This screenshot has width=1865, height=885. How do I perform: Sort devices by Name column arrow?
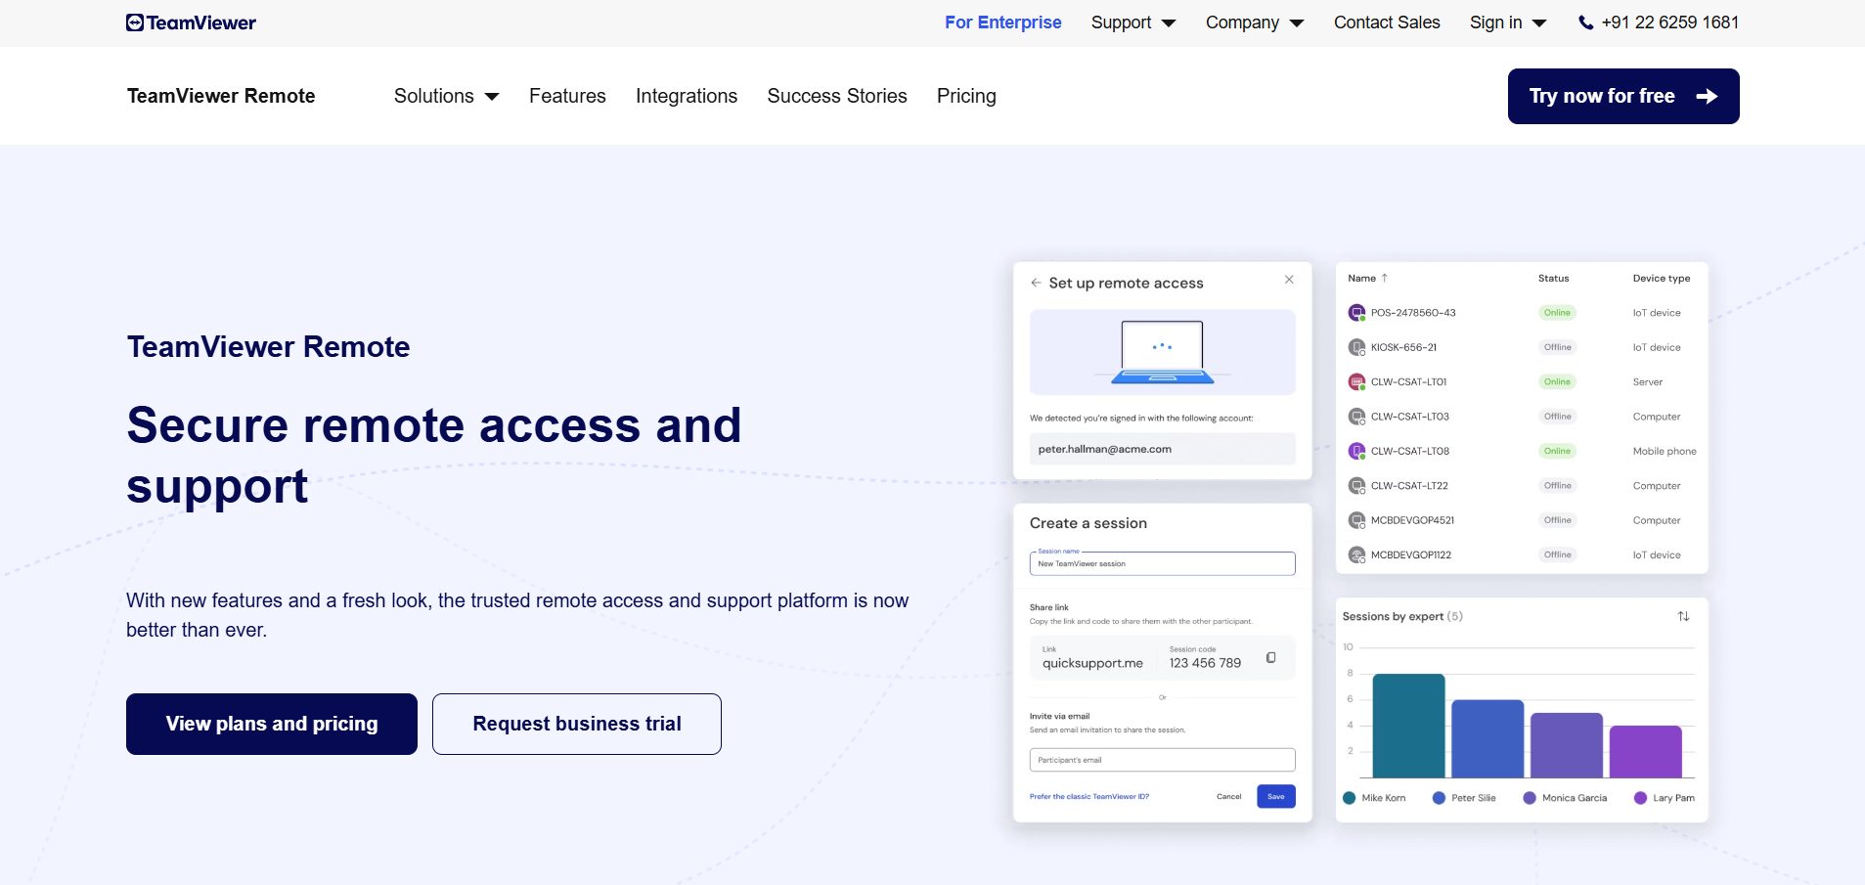1384,278
